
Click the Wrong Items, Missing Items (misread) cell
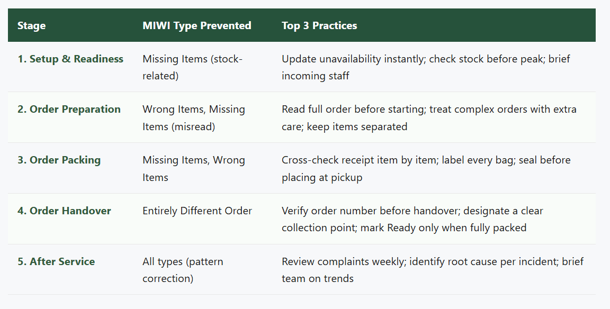(x=194, y=118)
